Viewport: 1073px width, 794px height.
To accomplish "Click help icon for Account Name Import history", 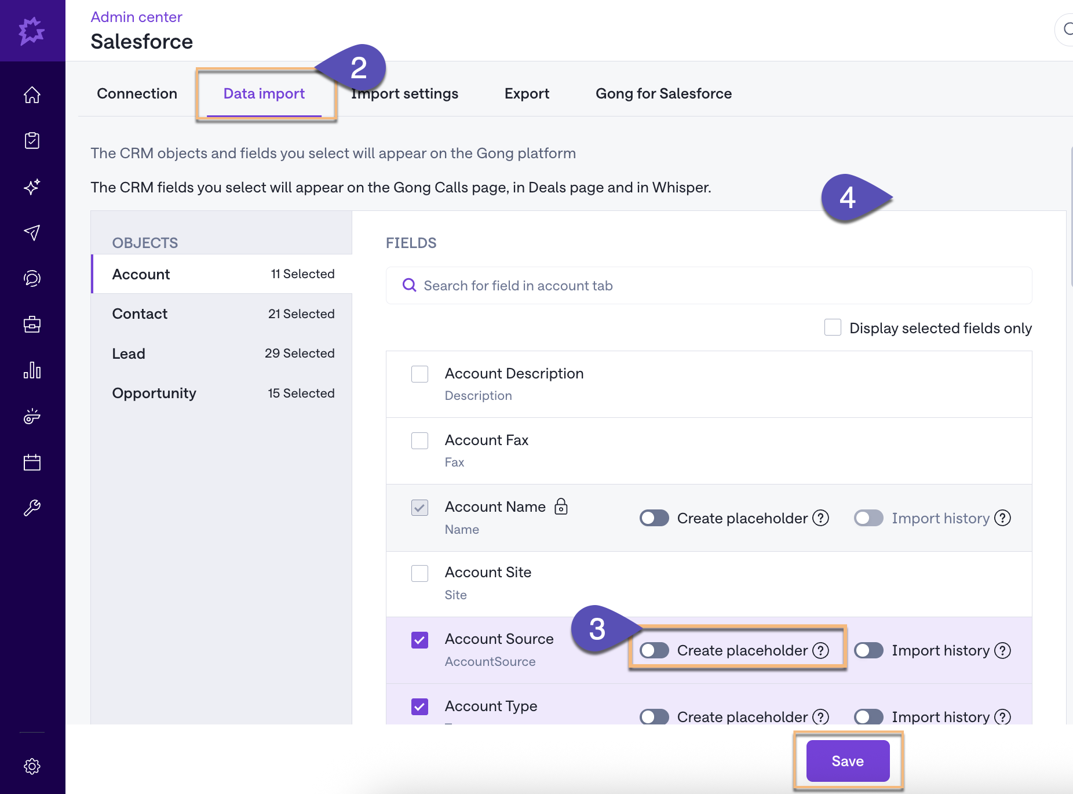I will (1002, 518).
